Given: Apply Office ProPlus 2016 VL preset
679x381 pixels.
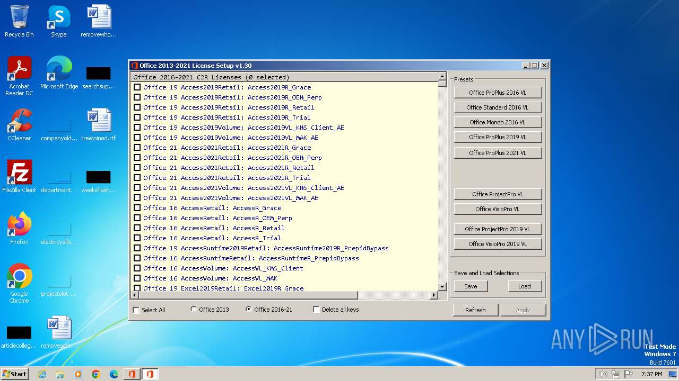Looking at the screenshot, I should click(x=498, y=93).
